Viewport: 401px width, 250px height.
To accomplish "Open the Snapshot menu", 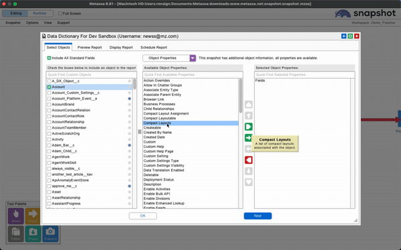I will click(x=13, y=23).
